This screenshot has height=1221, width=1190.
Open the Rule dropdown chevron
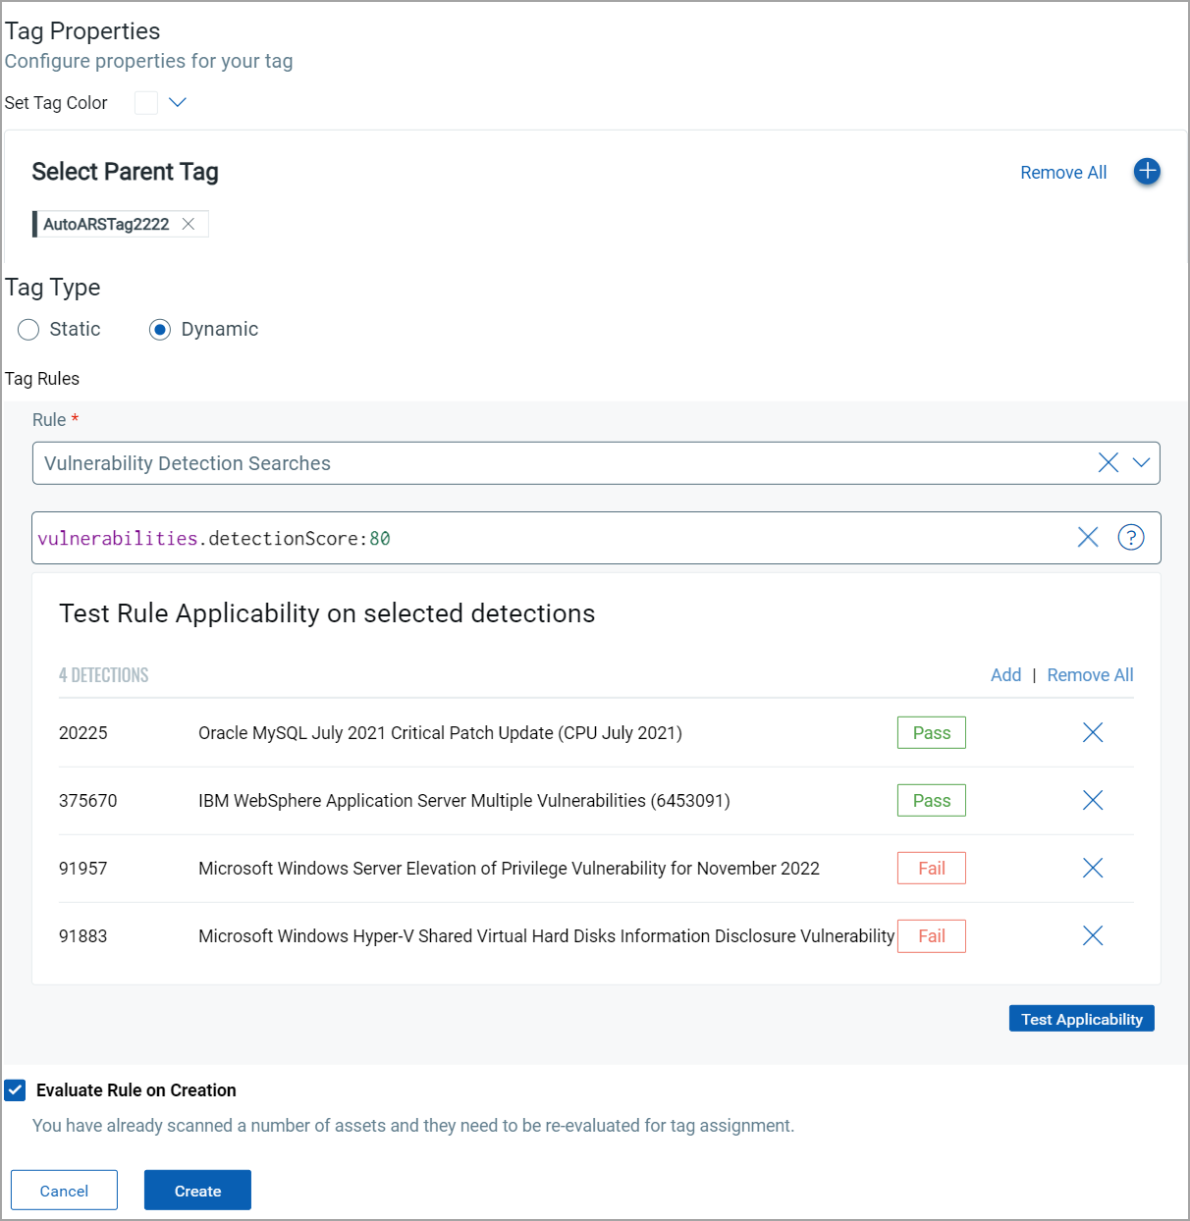(1141, 463)
